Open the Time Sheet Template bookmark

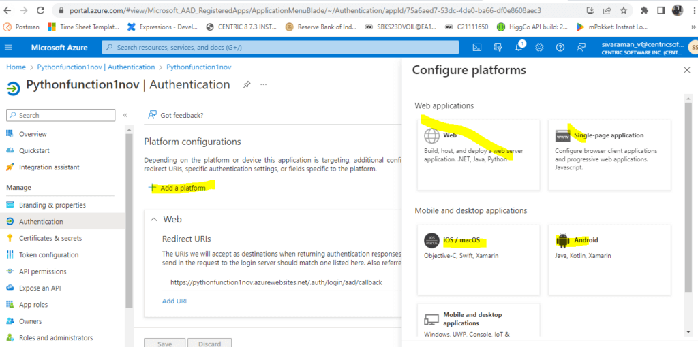point(83,27)
